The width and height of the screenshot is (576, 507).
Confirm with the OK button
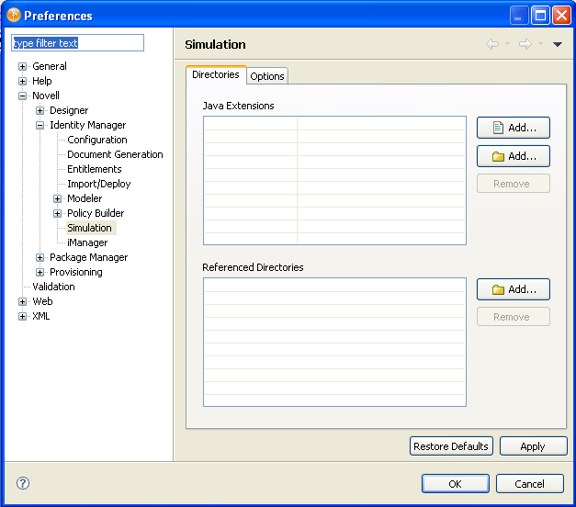tap(455, 483)
